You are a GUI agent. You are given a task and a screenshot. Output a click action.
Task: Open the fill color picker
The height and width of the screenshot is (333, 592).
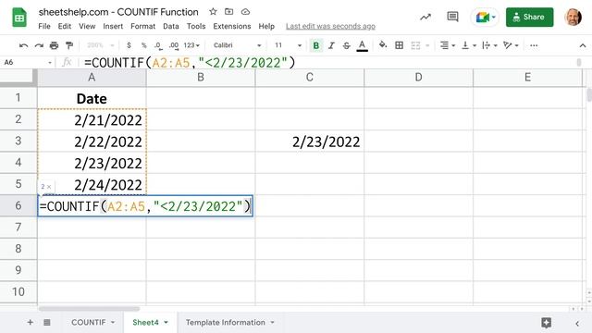coord(383,45)
